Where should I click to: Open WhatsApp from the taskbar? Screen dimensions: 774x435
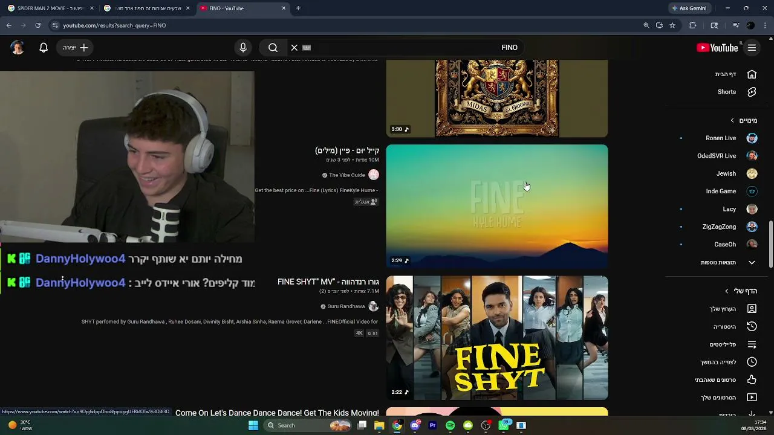click(x=504, y=425)
